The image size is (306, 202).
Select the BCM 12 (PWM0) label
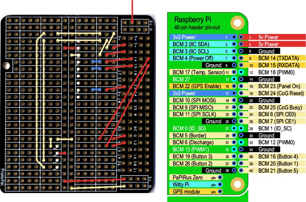(x=276, y=142)
